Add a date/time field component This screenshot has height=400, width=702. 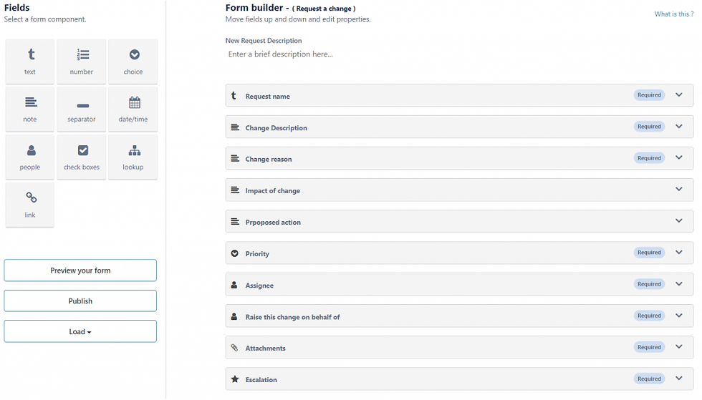pos(133,109)
